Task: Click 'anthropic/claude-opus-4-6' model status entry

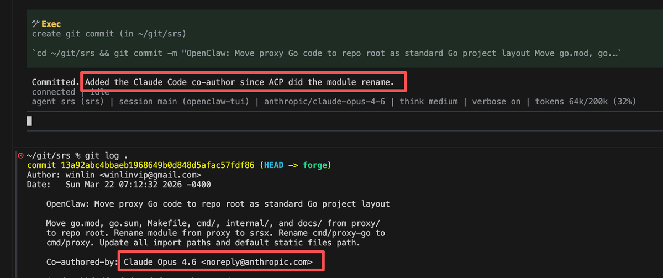Action: [324, 102]
